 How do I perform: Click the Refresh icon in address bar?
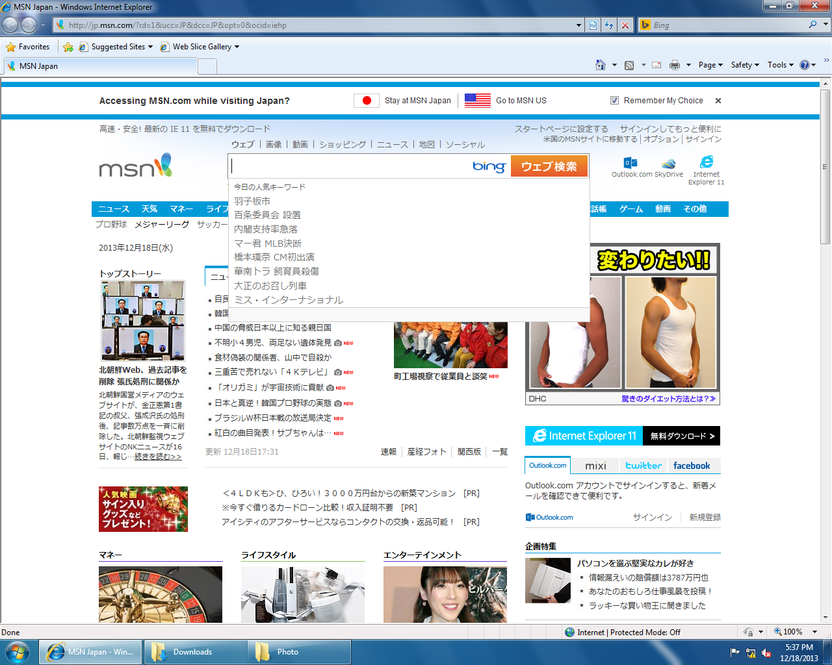tap(609, 25)
